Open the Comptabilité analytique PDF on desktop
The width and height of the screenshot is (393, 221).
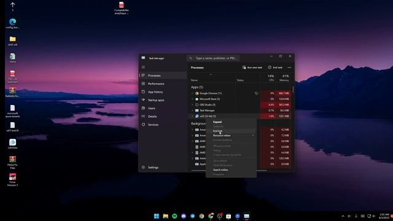click(122, 8)
